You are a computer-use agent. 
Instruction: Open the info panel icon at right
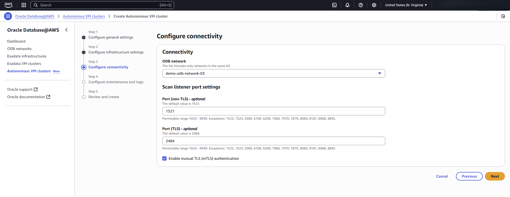pyautogui.click(x=503, y=16)
